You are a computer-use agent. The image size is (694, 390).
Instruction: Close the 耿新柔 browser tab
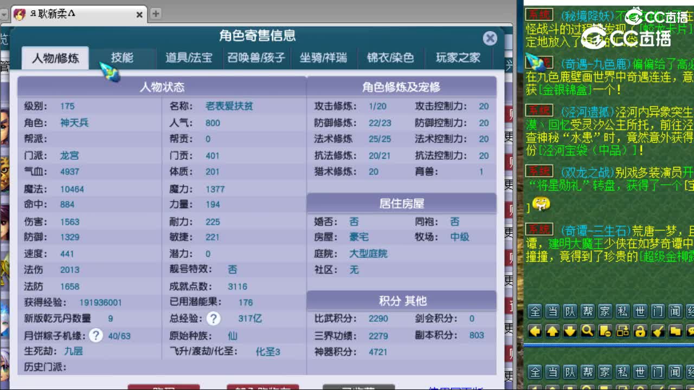pos(139,15)
